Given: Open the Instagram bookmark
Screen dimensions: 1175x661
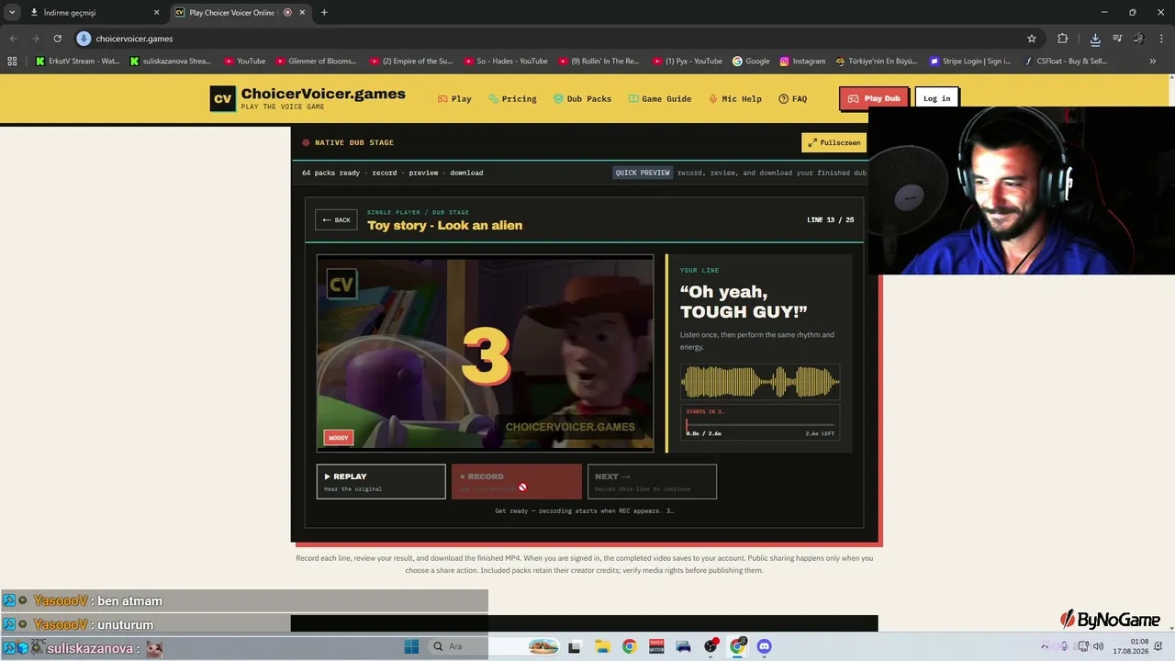Looking at the screenshot, I should [x=802, y=62].
